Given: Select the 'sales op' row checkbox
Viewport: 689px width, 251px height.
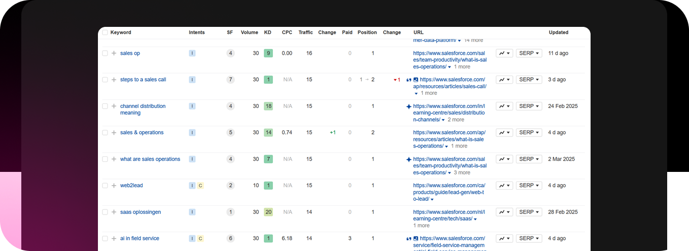Looking at the screenshot, I should tap(105, 53).
